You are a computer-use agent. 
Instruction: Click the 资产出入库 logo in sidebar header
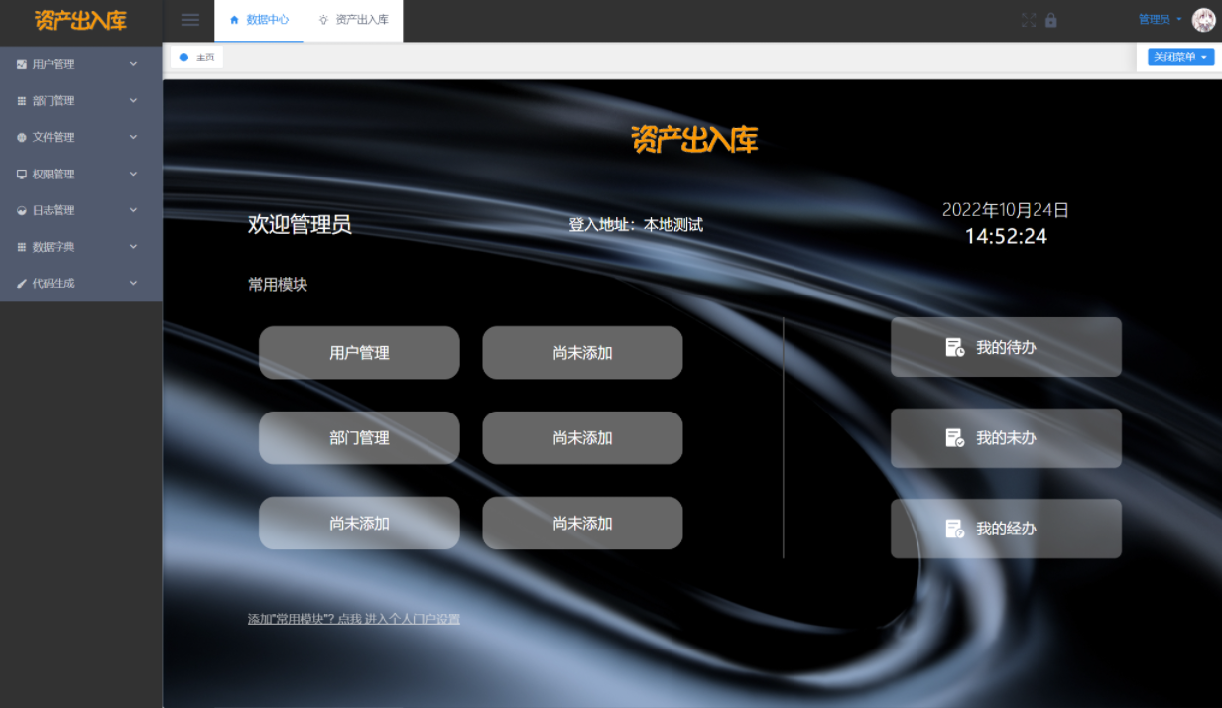[80, 20]
